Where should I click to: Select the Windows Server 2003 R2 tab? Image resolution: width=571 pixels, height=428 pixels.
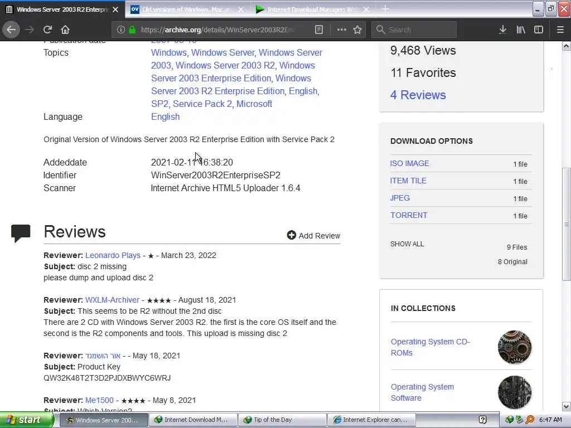coord(62,9)
